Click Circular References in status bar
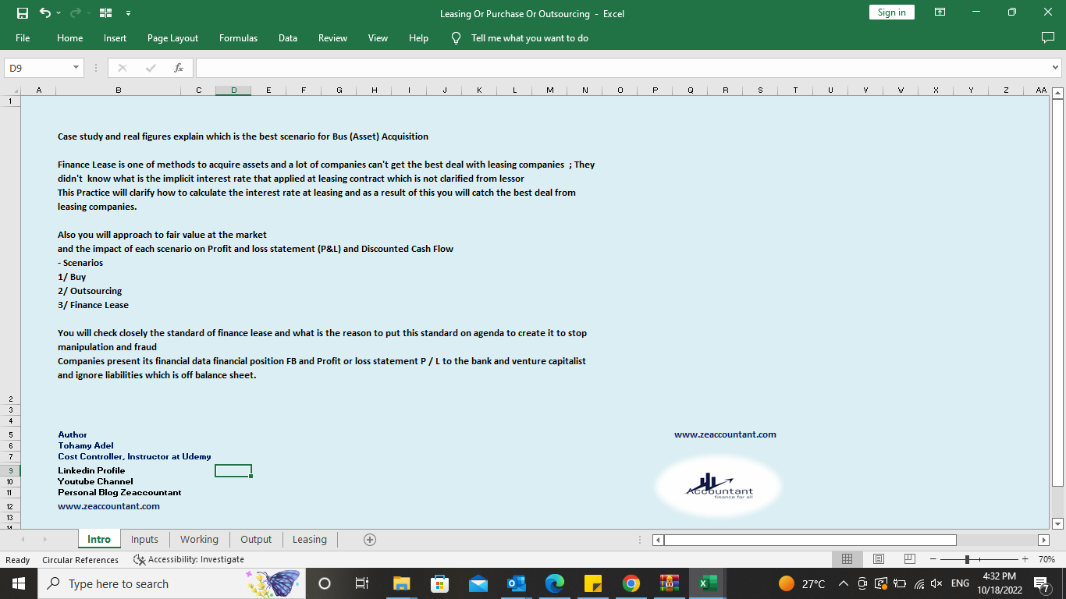The height and width of the screenshot is (599, 1066). click(80, 559)
